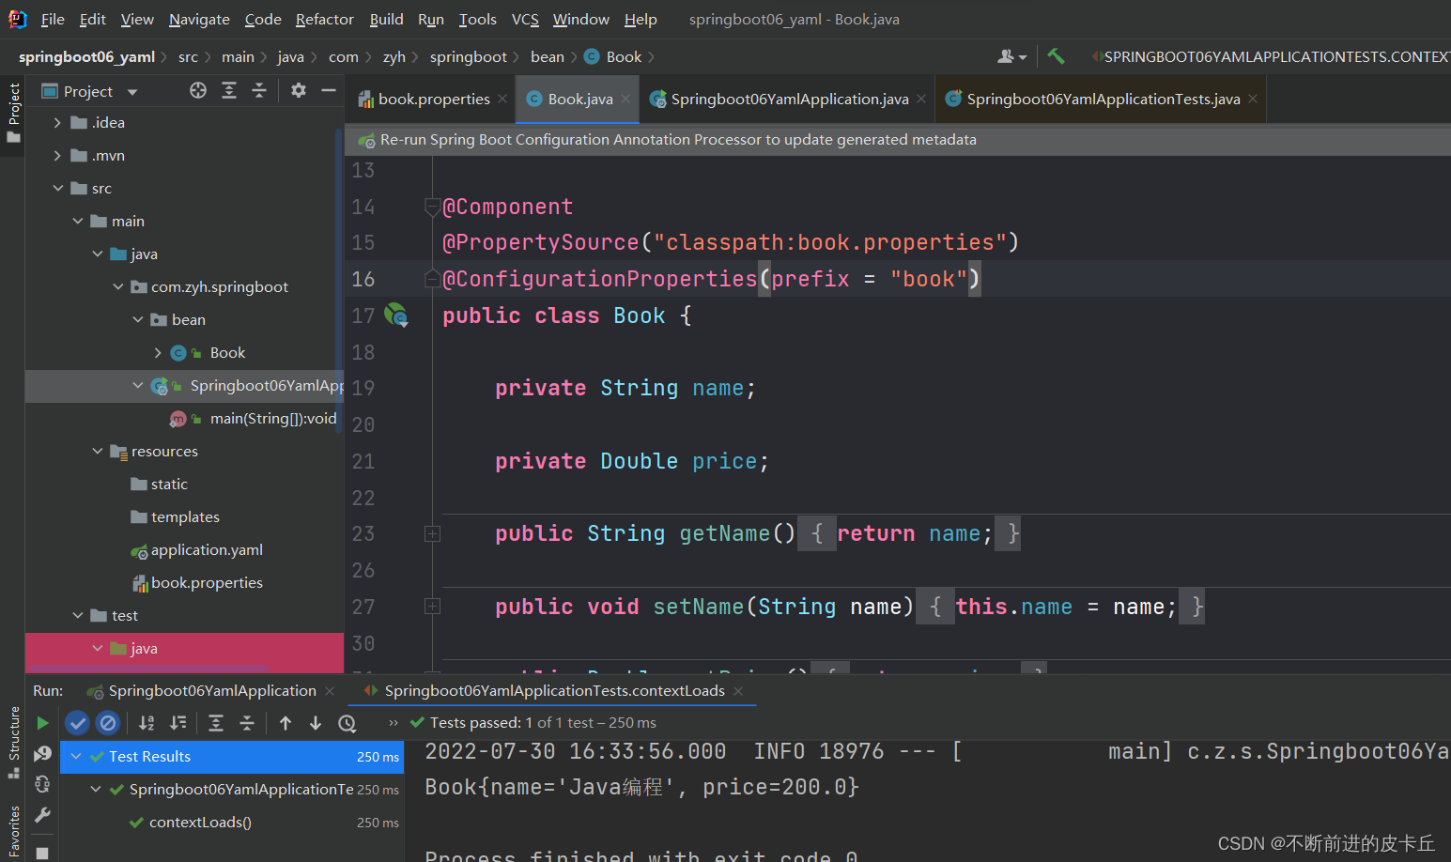Open test history clock icon

(347, 723)
